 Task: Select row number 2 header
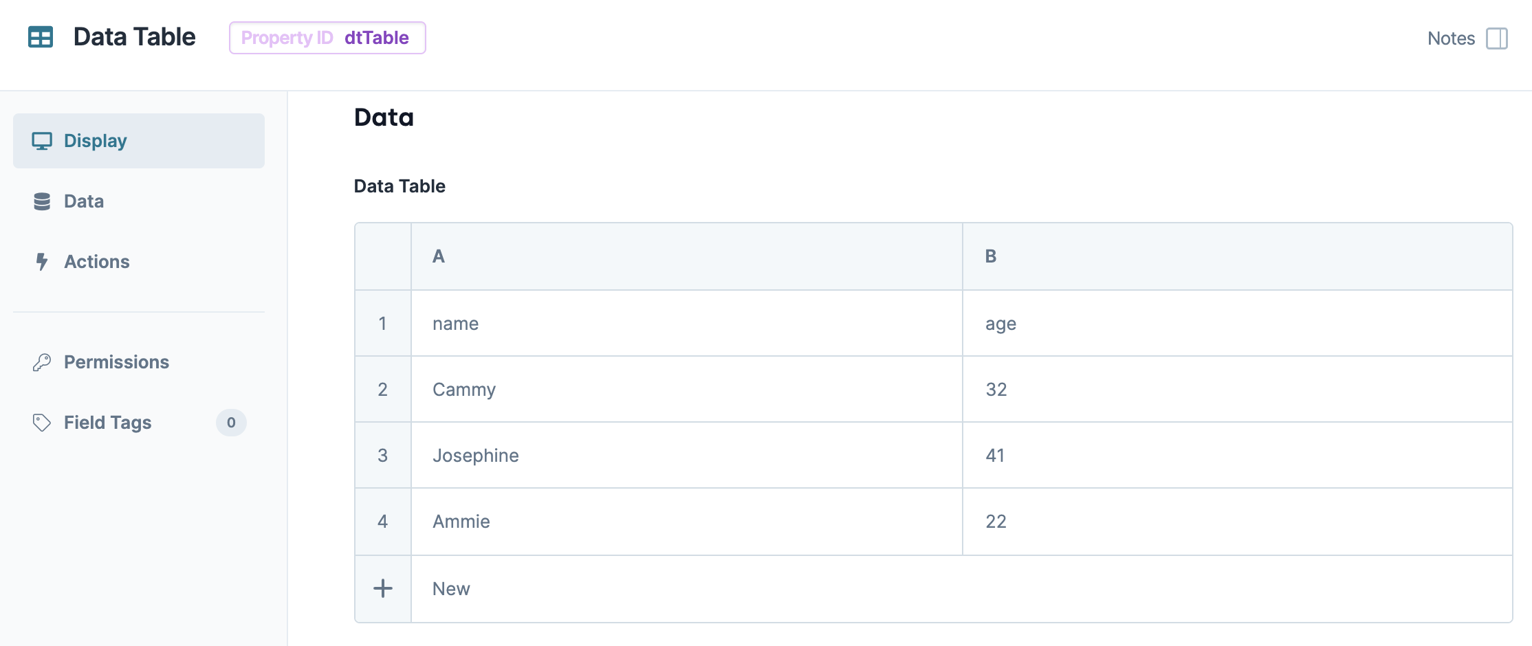pyautogui.click(x=383, y=389)
